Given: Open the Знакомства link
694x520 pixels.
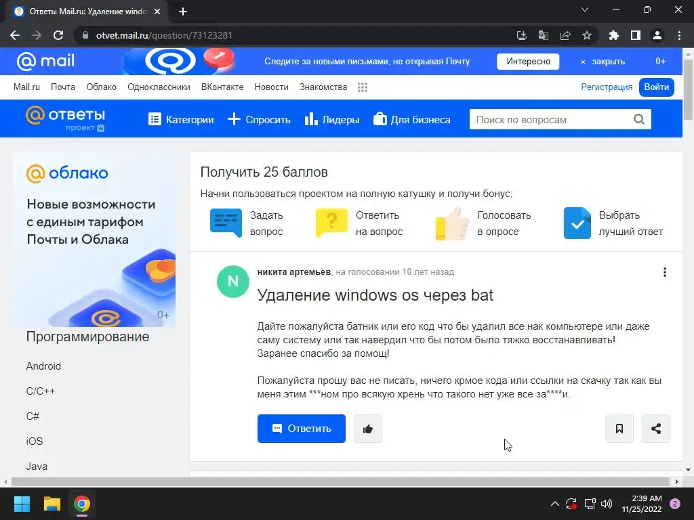Looking at the screenshot, I should [x=323, y=87].
